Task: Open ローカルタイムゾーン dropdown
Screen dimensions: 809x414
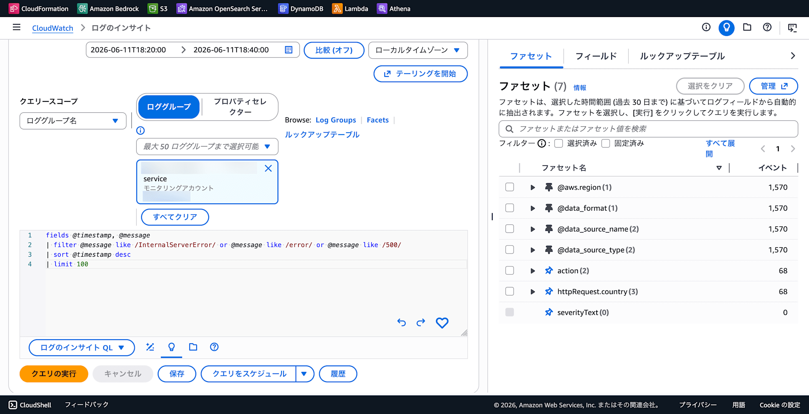Action: point(418,50)
